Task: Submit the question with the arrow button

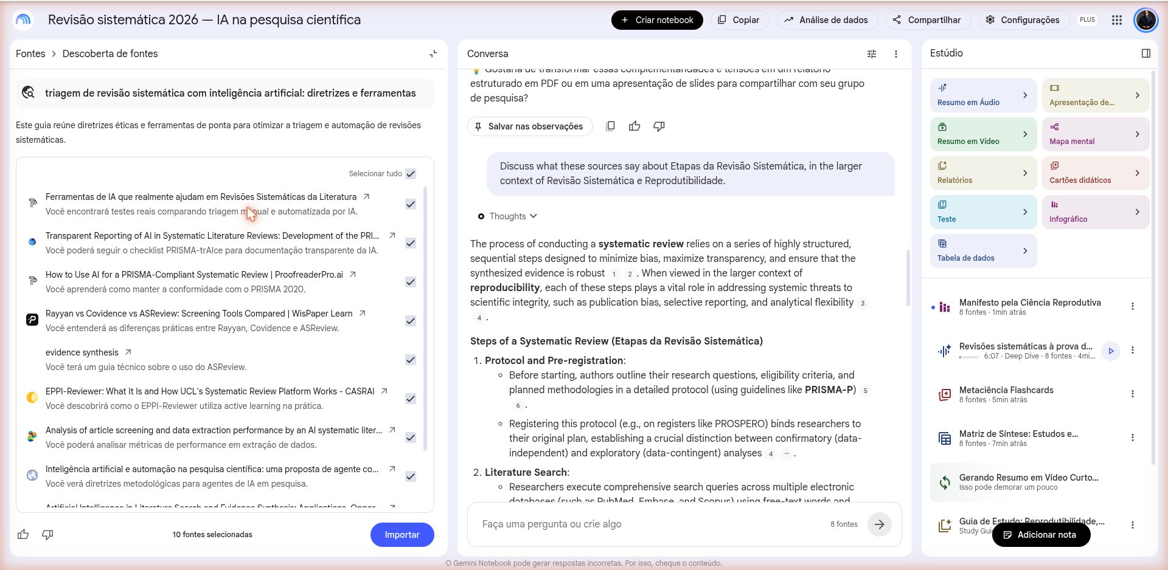Action: 880,524
